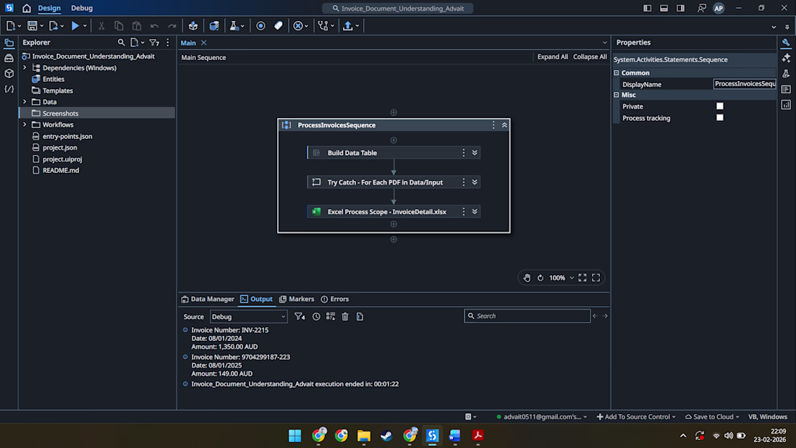Expand the Dependencies (Windows) node
This screenshot has width=796, height=448.
(25, 67)
